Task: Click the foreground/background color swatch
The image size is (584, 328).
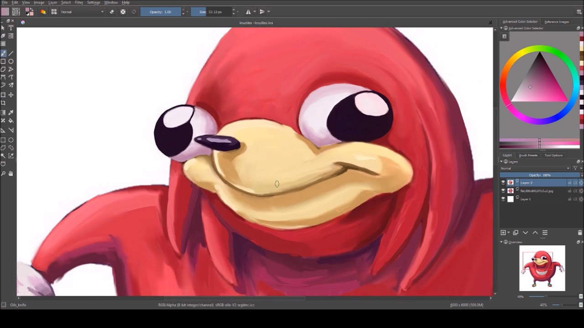Action: pyautogui.click(x=29, y=12)
